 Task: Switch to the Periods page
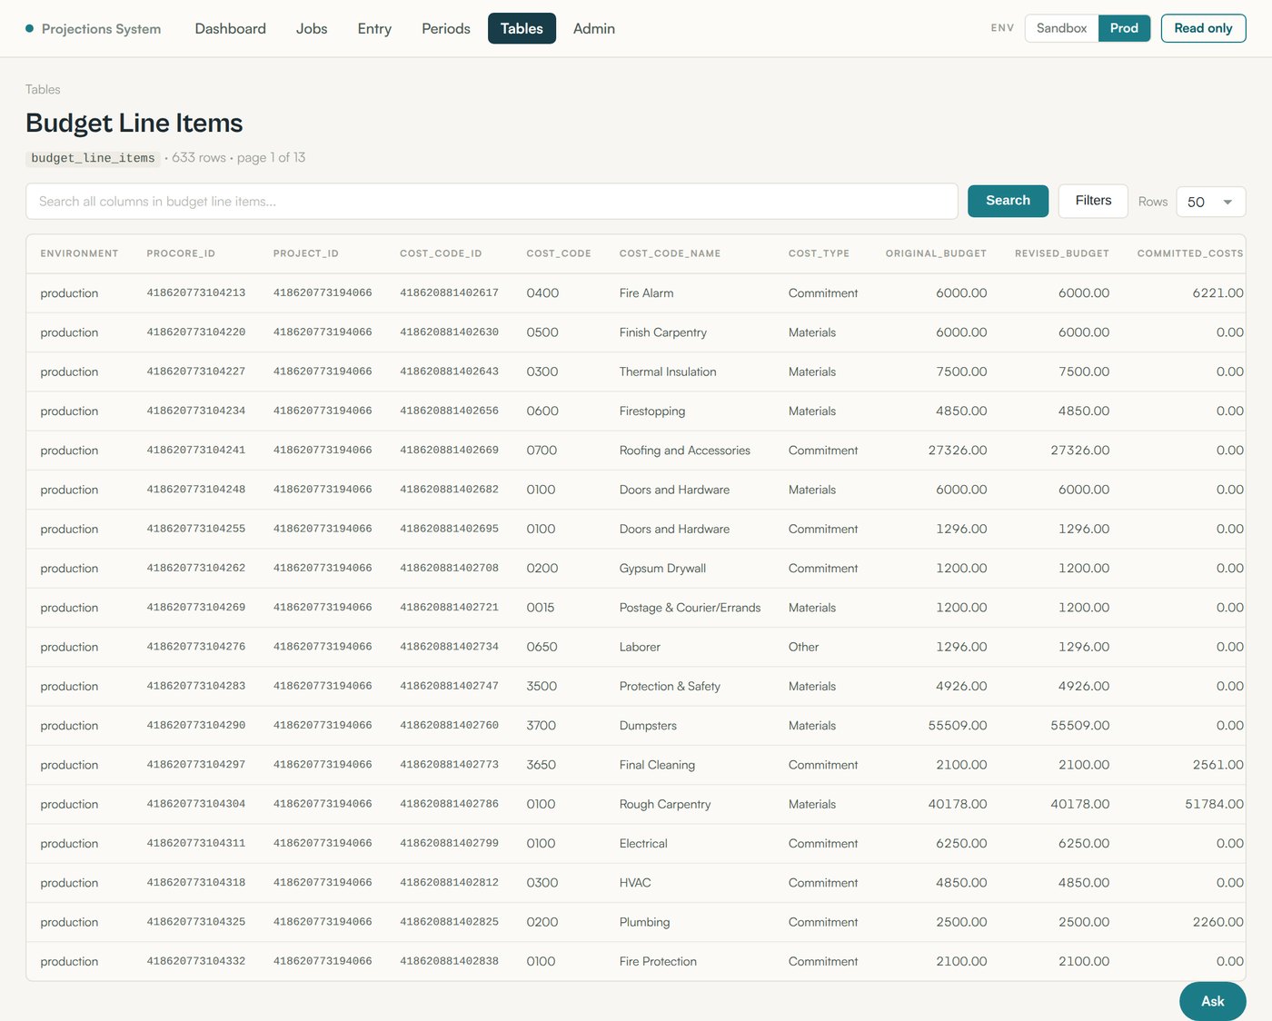pos(446,28)
